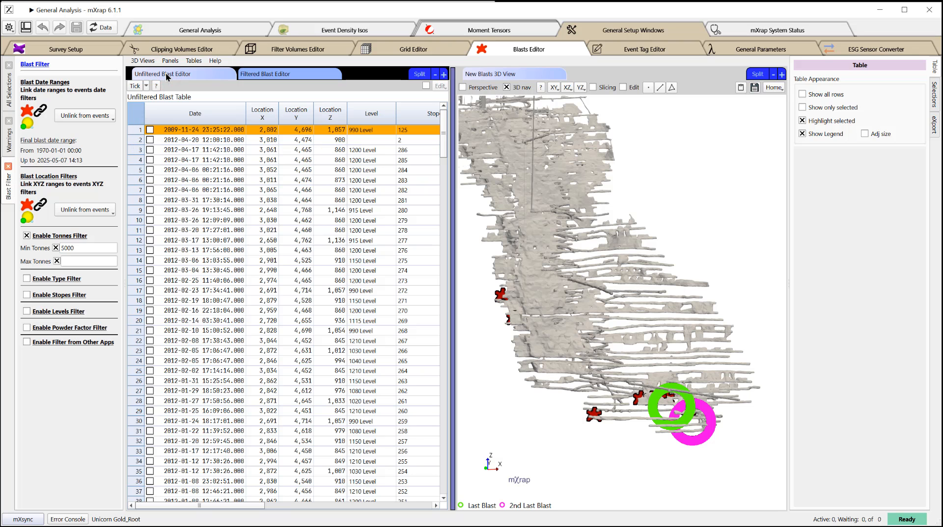Switch to Filtered Blast Editor tab

(290, 74)
